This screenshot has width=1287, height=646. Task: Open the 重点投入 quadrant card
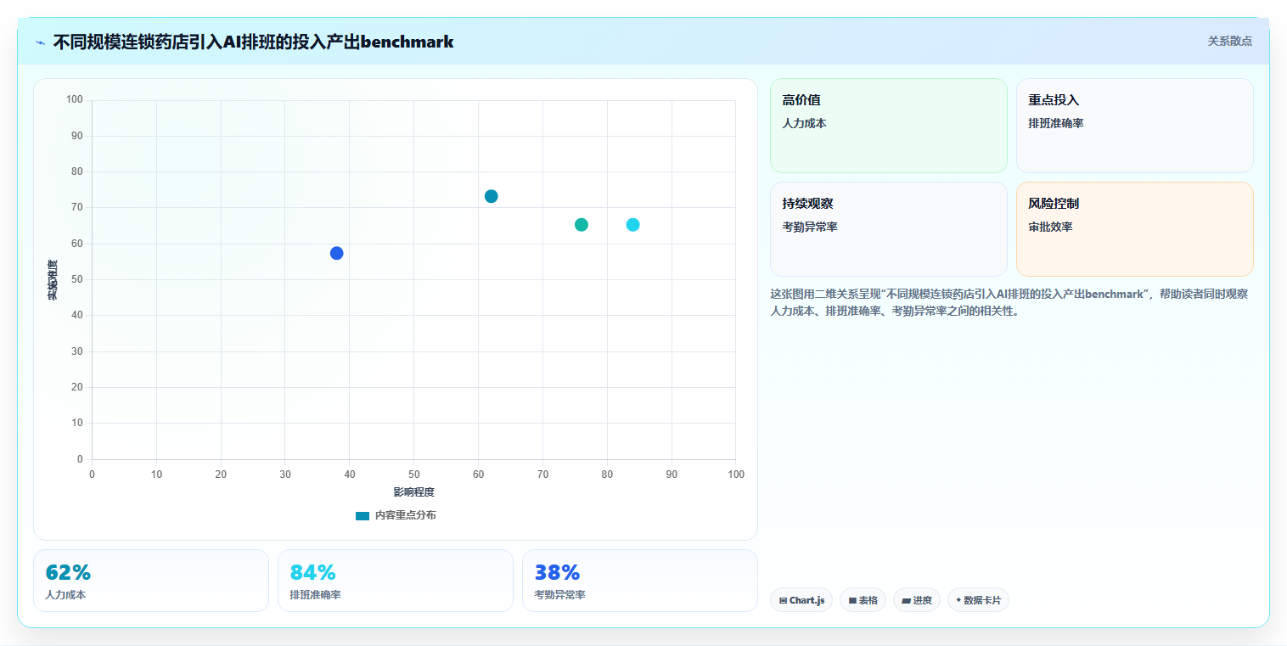pyautogui.click(x=1135, y=126)
